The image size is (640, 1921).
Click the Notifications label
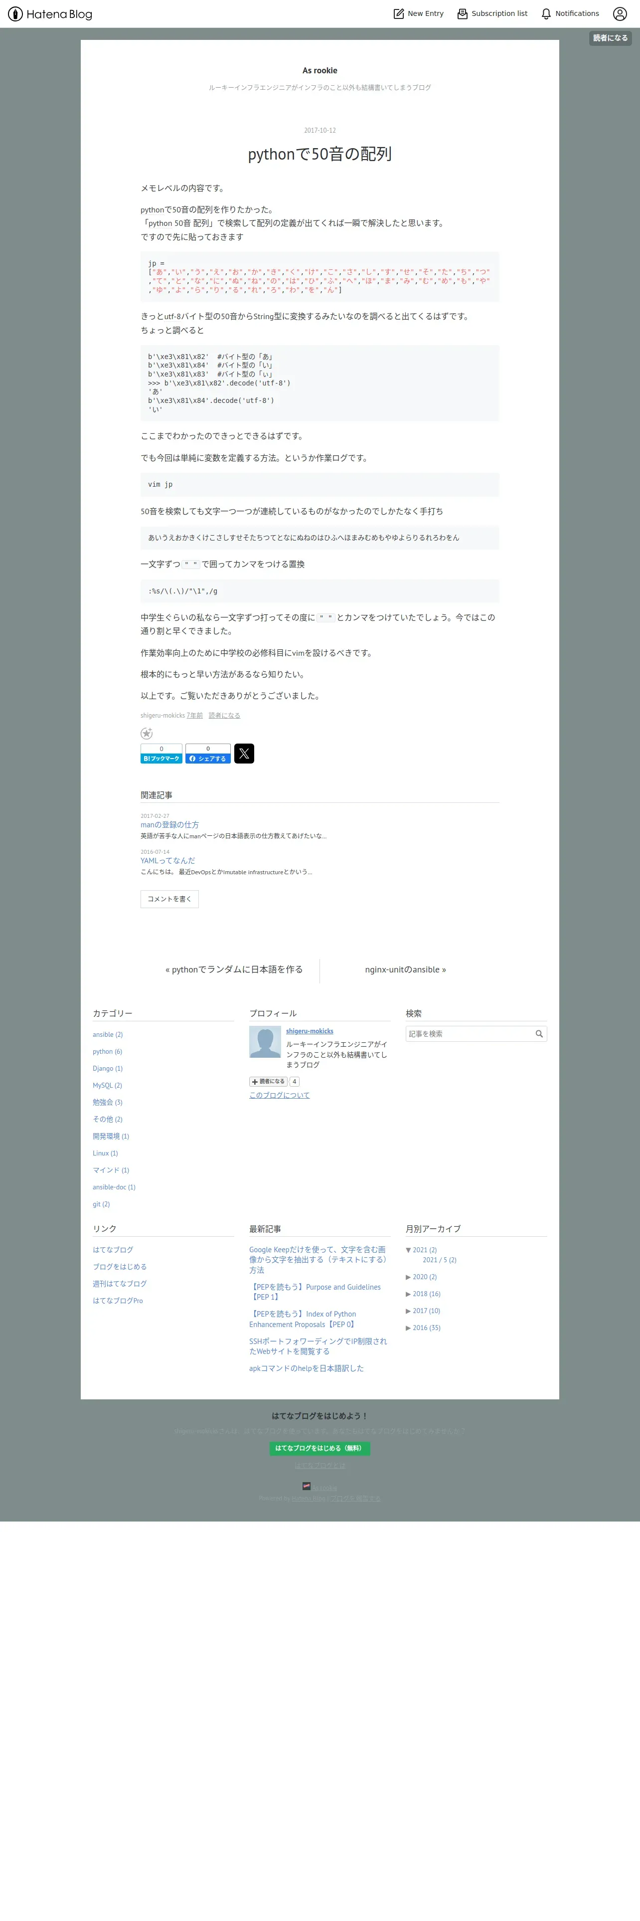click(x=577, y=13)
